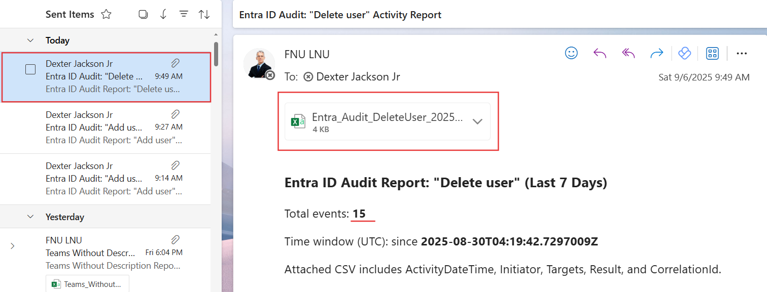
Task: Tick checkbox for the 9:49 AM message
Action: point(30,69)
